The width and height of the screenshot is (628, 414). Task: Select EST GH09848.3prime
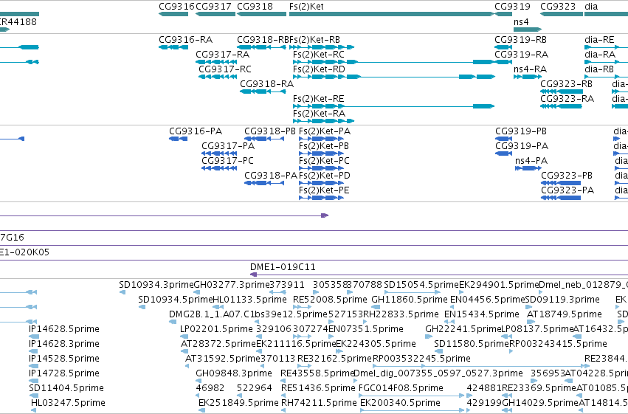[199, 382]
